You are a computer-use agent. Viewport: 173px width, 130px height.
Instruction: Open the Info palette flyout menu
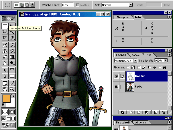[169, 17]
